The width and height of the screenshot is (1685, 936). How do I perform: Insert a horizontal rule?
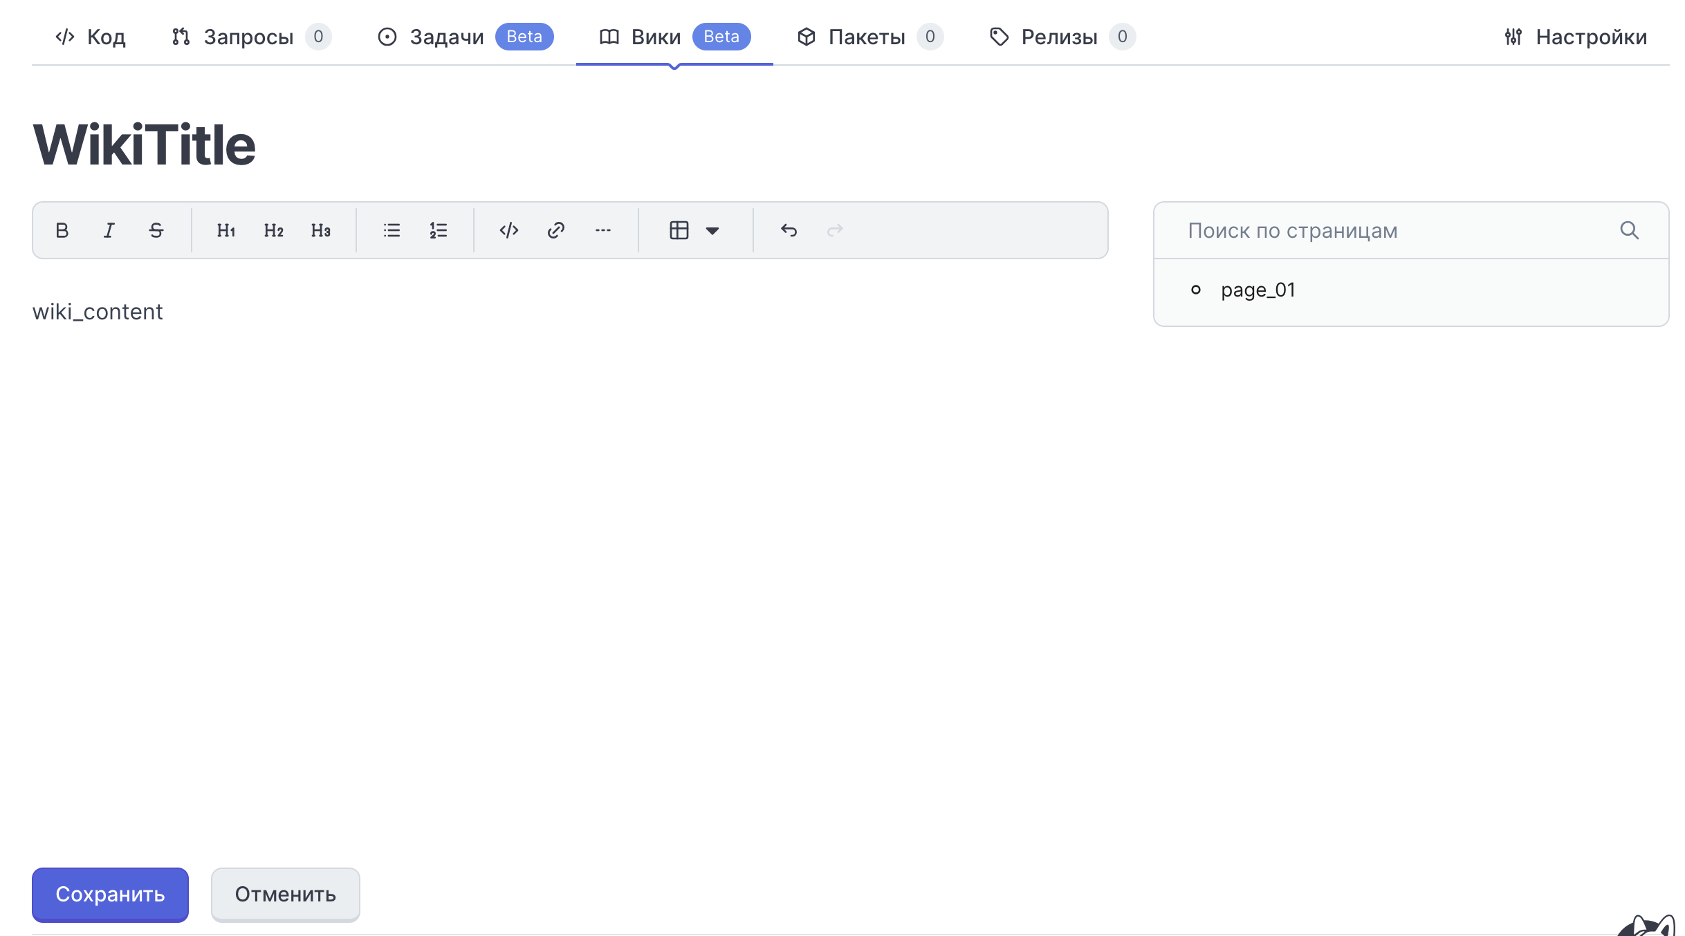coord(603,230)
